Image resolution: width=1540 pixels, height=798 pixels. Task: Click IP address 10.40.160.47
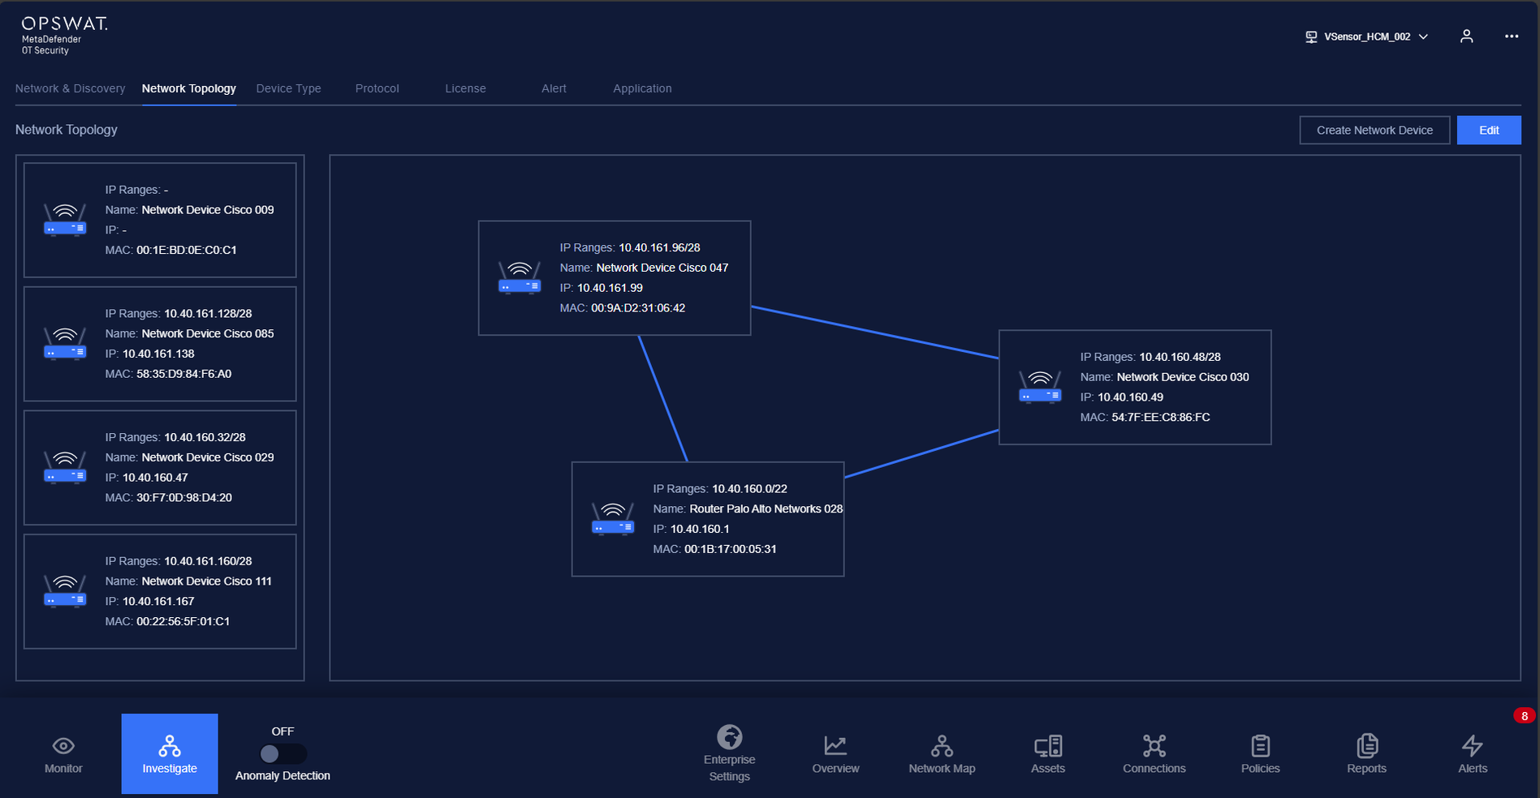[155, 478]
